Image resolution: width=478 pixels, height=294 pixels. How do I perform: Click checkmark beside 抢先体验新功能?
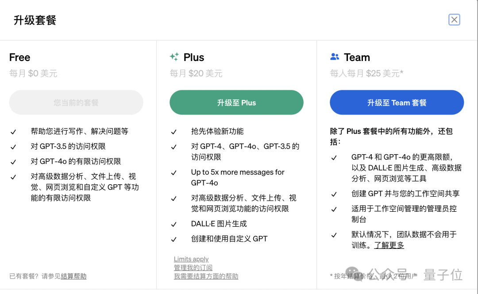pyautogui.click(x=173, y=132)
